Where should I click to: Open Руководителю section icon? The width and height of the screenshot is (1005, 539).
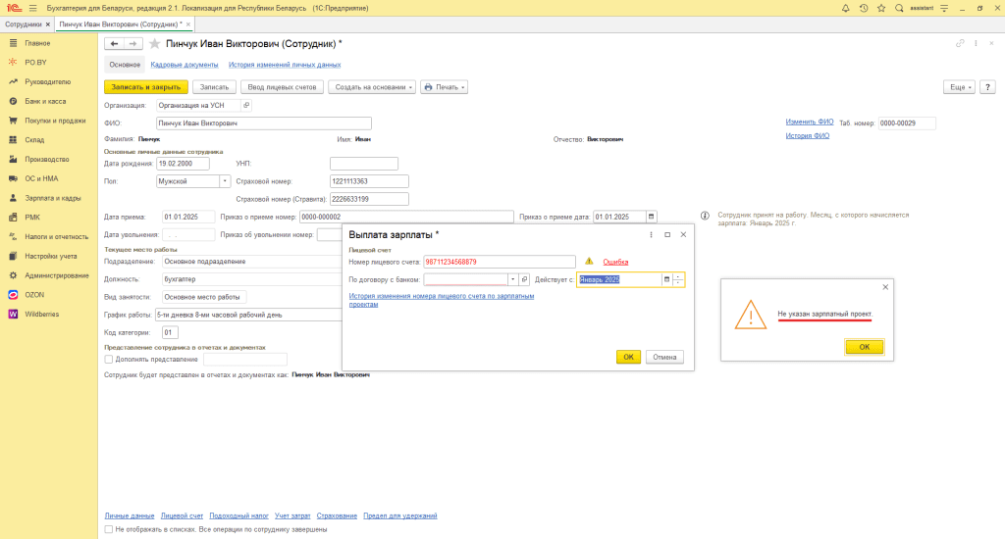pyautogui.click(x=13, y=82)
